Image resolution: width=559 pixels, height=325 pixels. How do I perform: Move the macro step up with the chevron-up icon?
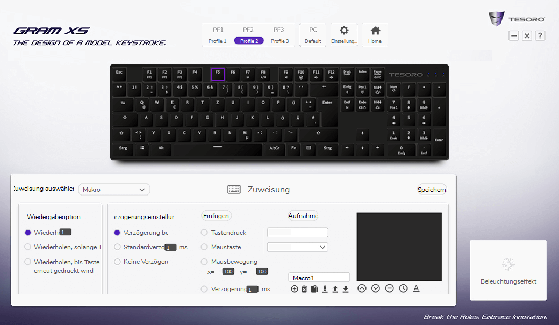[x=362, y=288]
